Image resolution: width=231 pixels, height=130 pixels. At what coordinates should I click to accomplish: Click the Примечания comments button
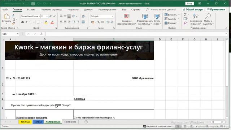[216, 9]
